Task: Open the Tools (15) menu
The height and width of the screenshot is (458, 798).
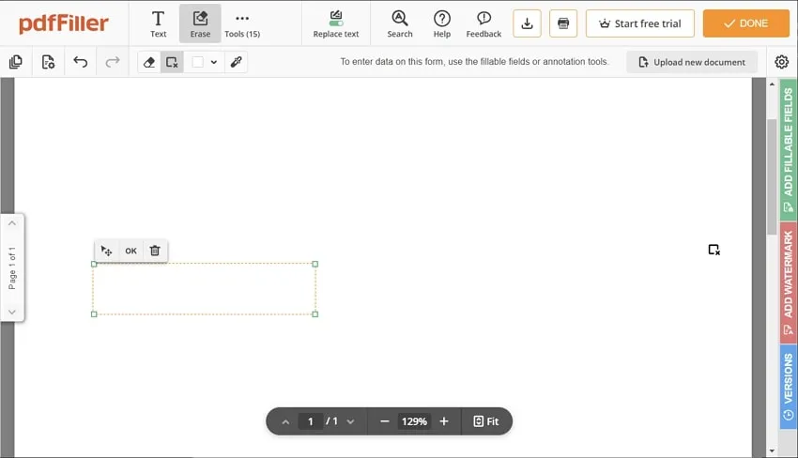Action: (242, 23)
